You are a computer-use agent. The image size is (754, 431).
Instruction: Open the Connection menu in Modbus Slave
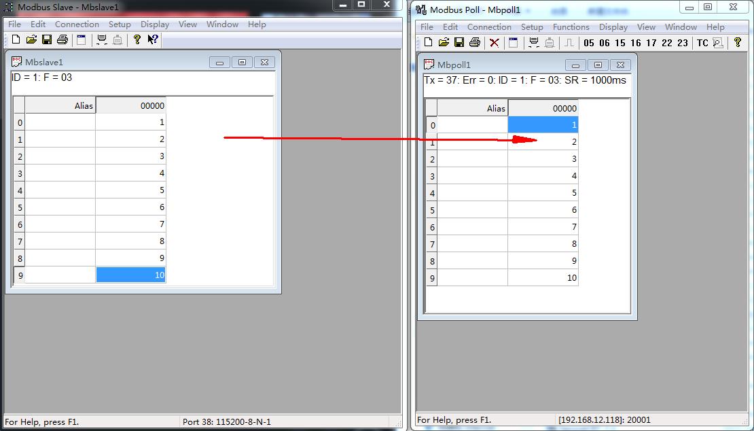click(x=77, y=24)
